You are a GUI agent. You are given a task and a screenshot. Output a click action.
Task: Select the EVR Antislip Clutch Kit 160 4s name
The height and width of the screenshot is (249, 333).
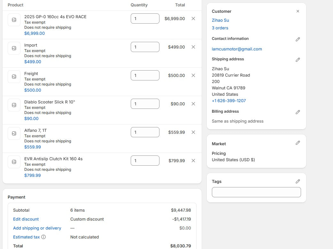[x=53, y=159]
